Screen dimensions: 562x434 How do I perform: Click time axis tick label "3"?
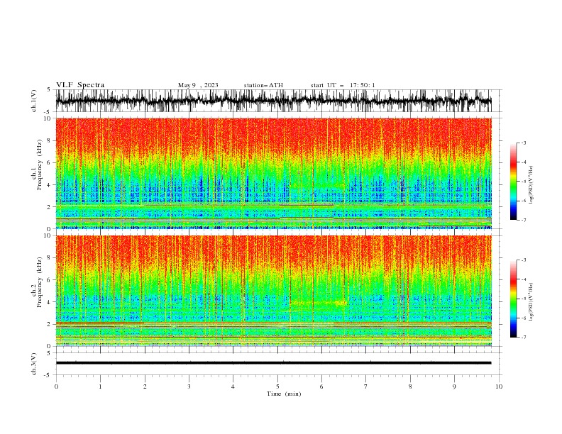189,386
